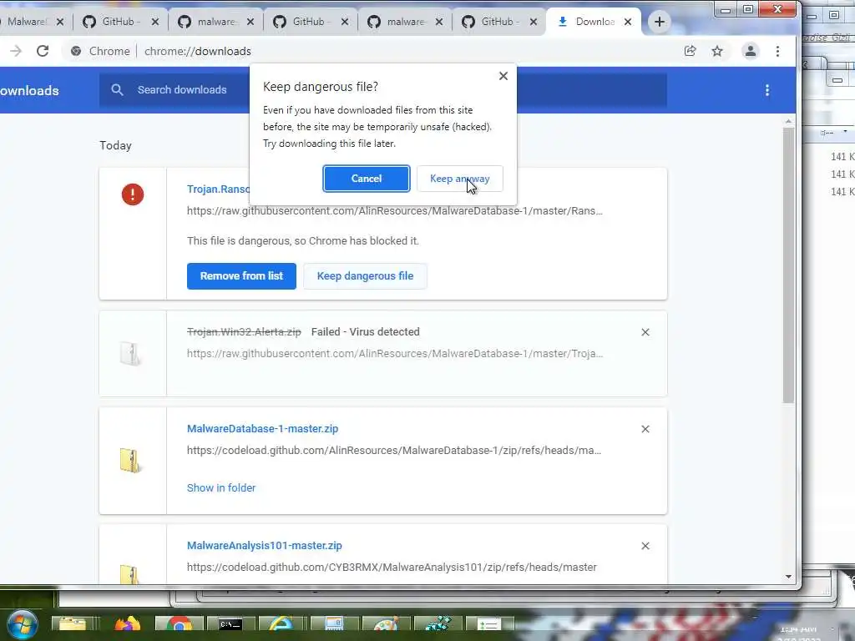Image resolution: width=855 pixels, height=641 pixels.
Task: Click Keep dangerous file button
Action: [366, 275]
